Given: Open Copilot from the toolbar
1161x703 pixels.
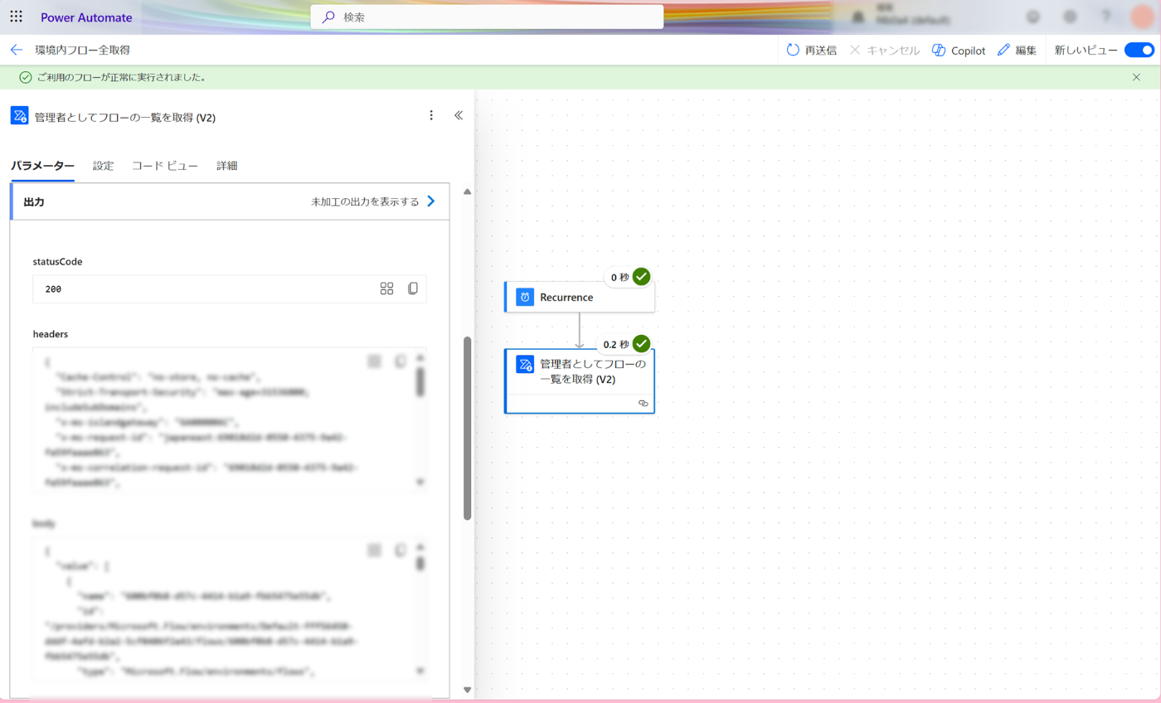Looking at the screenshot, I should click(x=959, y=50).
